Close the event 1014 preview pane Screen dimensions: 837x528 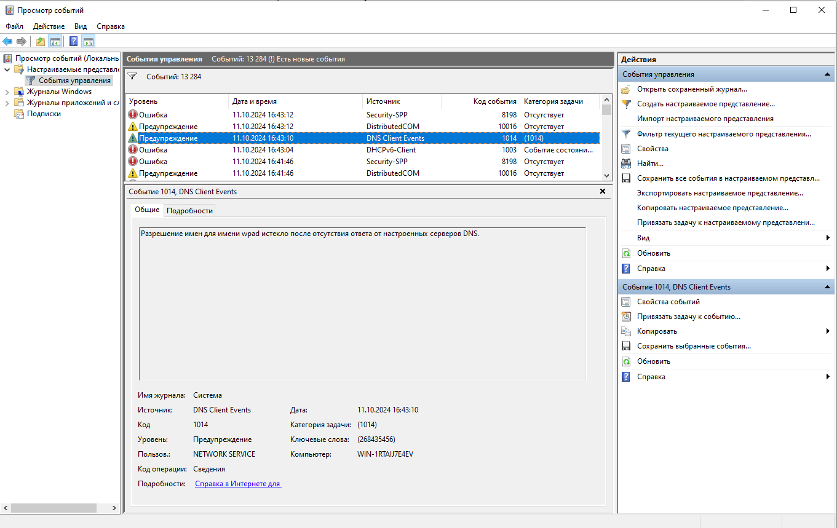(603, 191)
